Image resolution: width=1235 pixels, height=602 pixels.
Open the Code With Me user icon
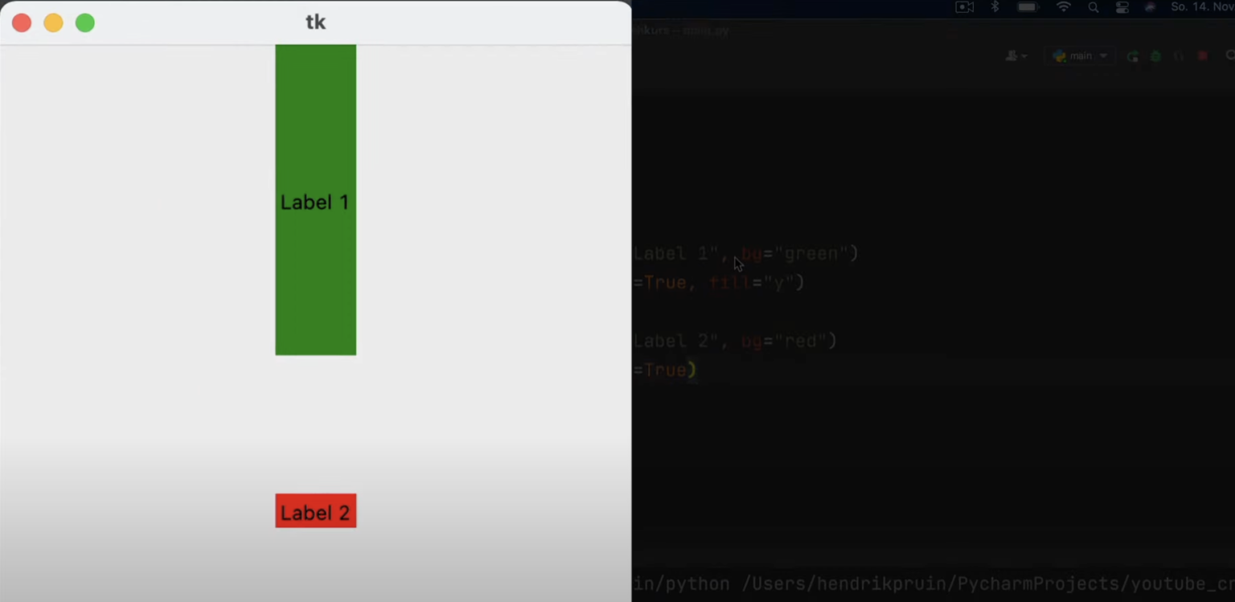point(1011,55)
